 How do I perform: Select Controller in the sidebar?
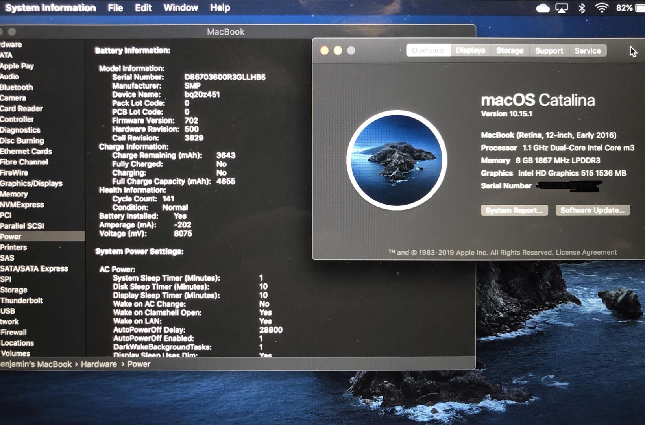[x=17, y=119]
